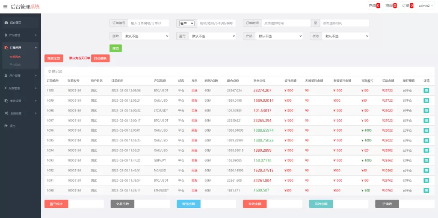The image size is (438, 218).
Task: Open the 盈亏 filter dropdown
Action: [x=212, y=36]
